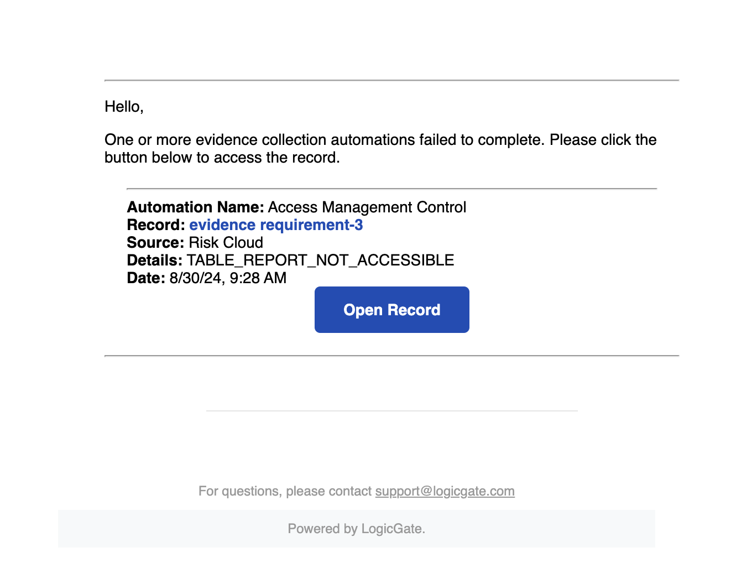752x563 pixels.
Task: Click the Powered by LogicGate footer text
Action: [x=356, y=529]
